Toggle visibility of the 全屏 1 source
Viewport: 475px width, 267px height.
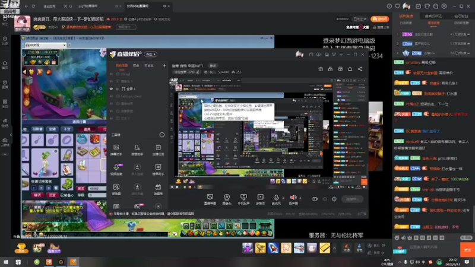(111, 89)
